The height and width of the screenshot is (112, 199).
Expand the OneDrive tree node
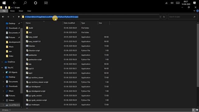pyautogui.click(x=2, y=62)
